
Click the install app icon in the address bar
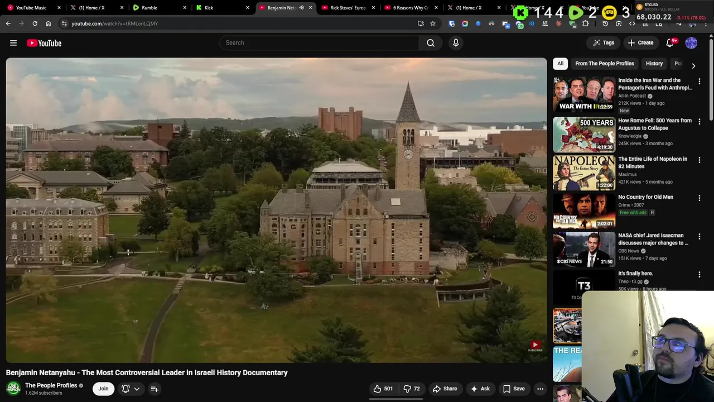point(421,23)
